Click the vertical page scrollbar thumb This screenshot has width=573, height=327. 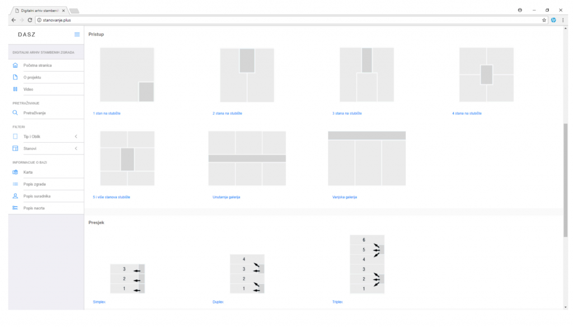565,180
